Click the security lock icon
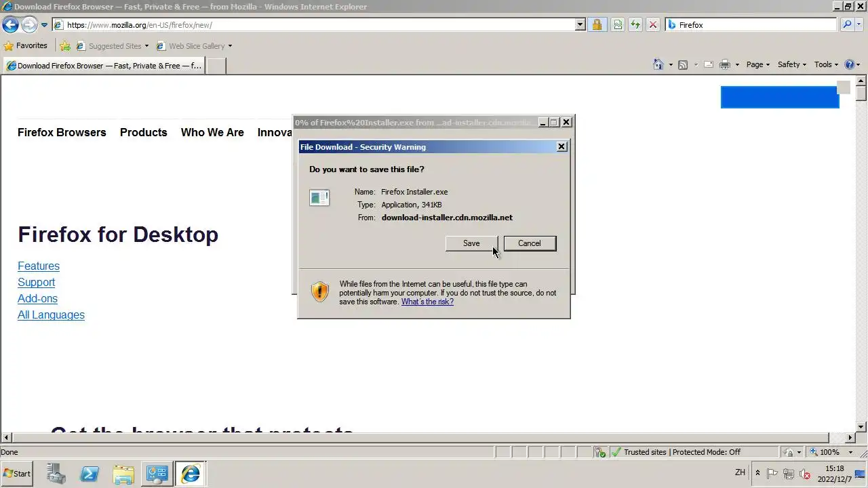The height and width of the screenshot is (488, 868). [x=597, y=25]
